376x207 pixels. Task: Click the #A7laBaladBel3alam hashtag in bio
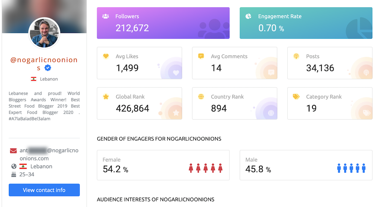(x=29, y=119)
